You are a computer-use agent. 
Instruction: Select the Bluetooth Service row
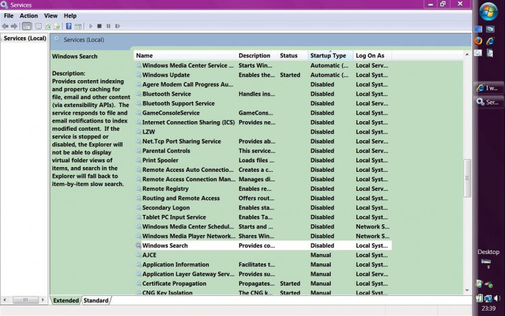click(x=263, y=94)
